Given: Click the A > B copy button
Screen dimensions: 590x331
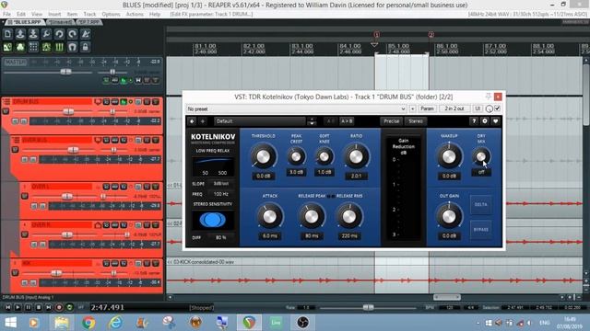Looking at the screenshot, I should click(347, 121).
